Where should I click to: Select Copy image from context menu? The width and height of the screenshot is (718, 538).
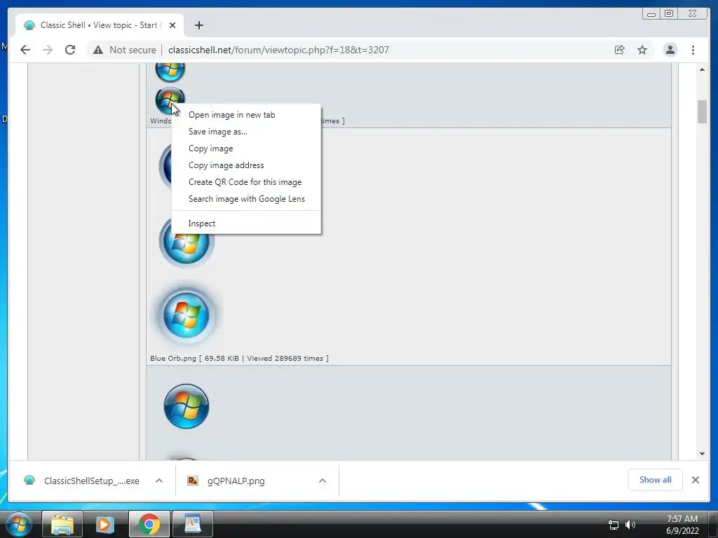tap(246, 149)
